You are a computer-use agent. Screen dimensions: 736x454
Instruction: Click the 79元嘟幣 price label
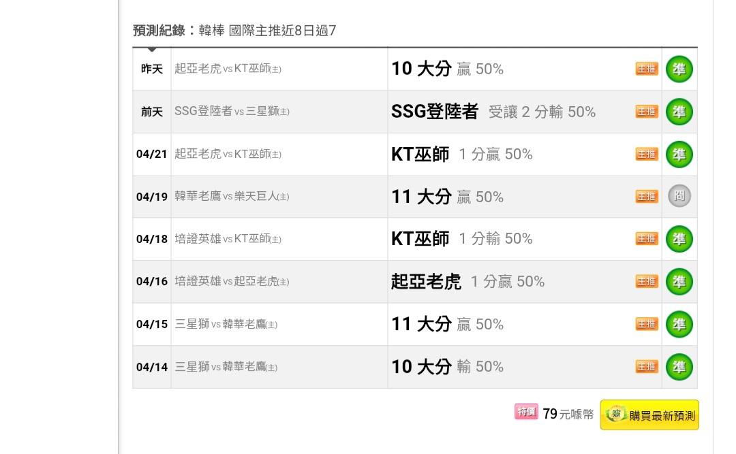pyautogui.click(x=568, y=415)
